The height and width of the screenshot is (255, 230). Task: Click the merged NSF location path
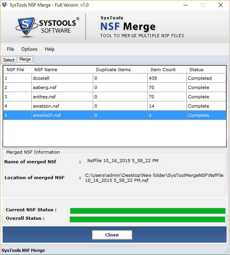154,178
